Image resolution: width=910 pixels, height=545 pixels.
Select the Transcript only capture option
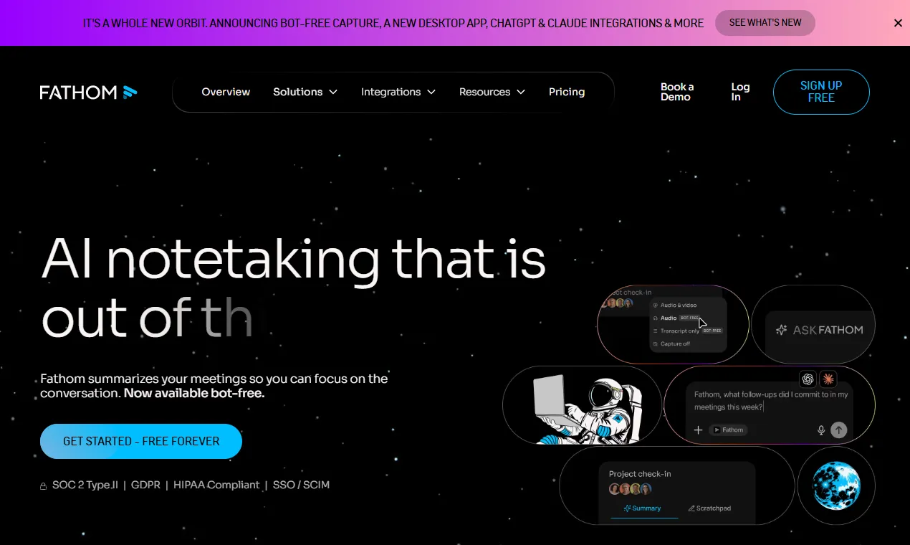point(680,331)
